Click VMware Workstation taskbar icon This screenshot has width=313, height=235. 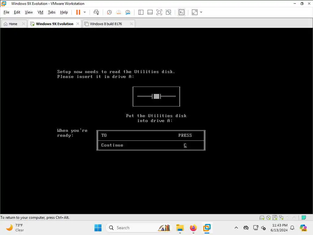click(x=207, y=228)
